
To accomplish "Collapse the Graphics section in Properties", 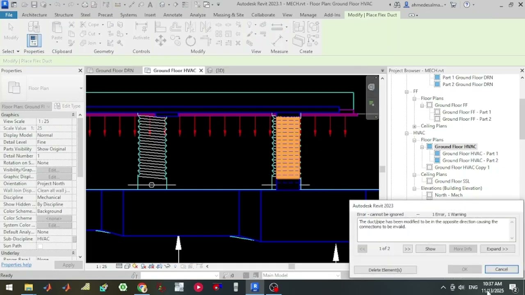I will [x=73, y=115].
